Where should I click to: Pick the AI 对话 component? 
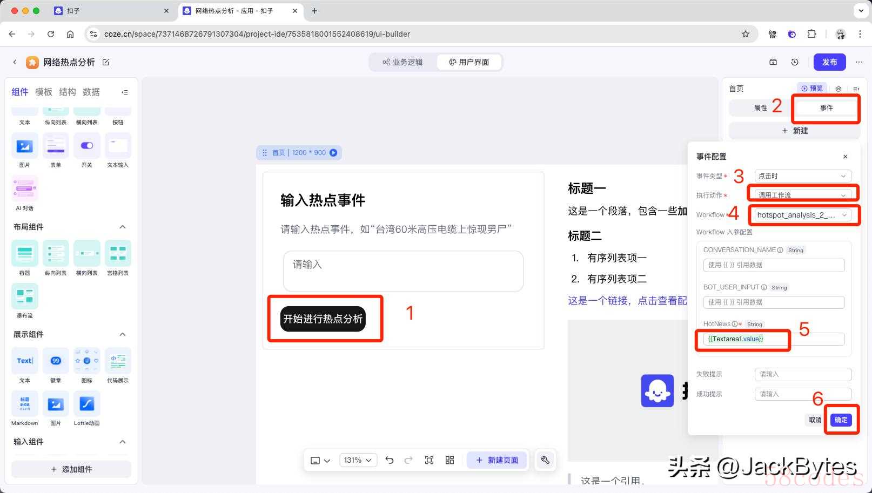click(x=24, y=188)
